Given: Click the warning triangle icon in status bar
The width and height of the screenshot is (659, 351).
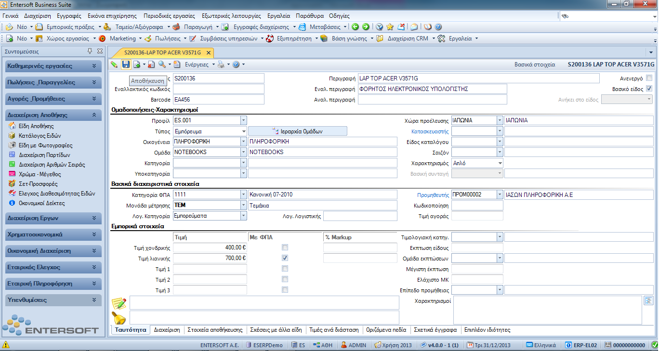Looking at the screenshot, I should 6,345.
